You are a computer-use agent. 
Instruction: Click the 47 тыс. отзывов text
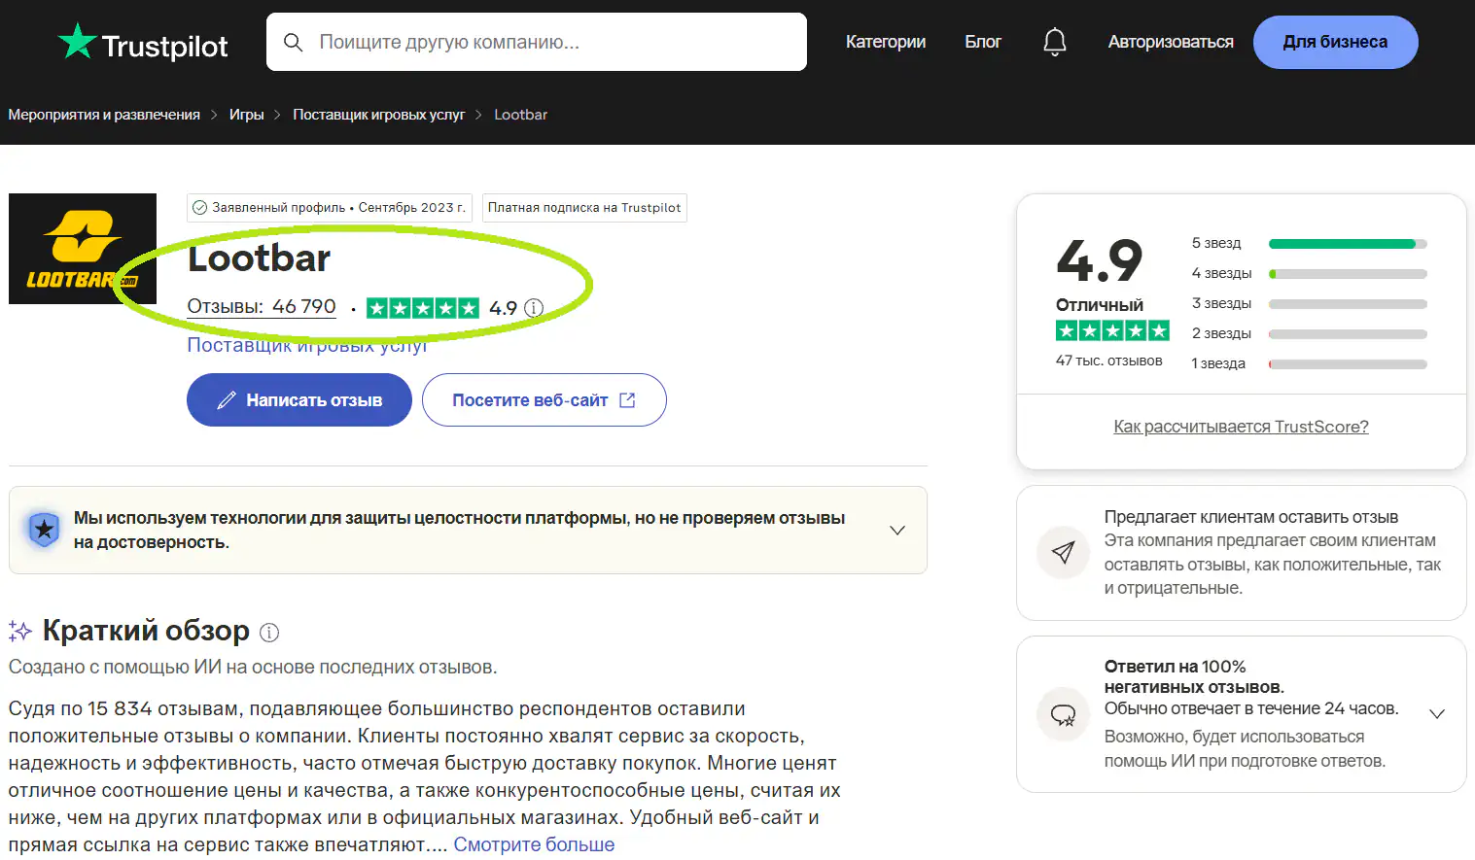pyautogui.click(x=1109, y=361)
